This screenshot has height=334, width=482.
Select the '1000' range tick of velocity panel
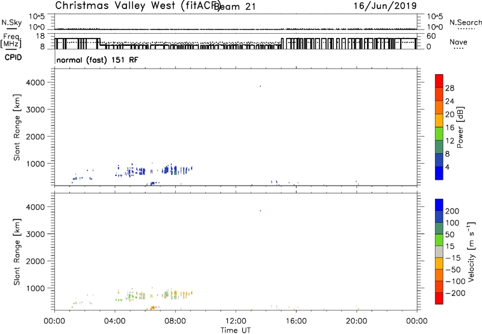(36, 288)
